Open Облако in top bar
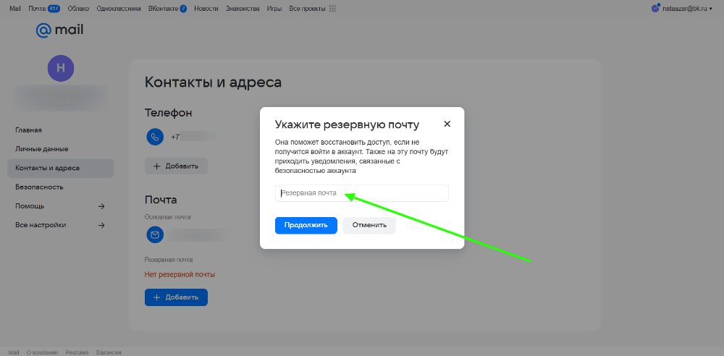The image size is (724, 356). click(x=78, y=9)
